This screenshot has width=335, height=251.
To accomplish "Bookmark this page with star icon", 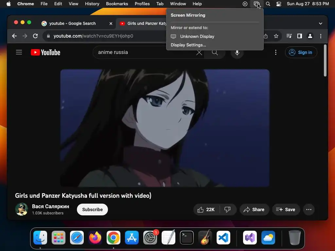I will click(x=276, y=36).
